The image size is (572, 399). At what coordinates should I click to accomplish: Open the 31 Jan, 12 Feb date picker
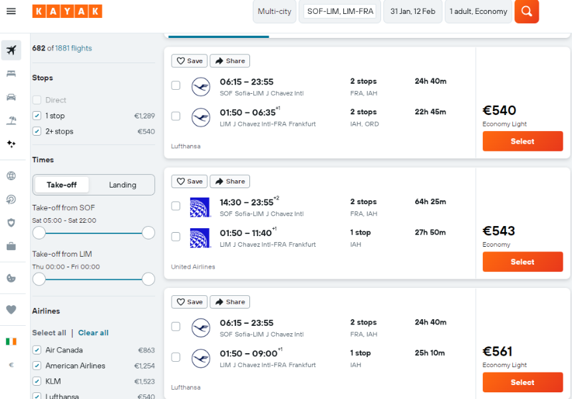(x=412, y=11)
